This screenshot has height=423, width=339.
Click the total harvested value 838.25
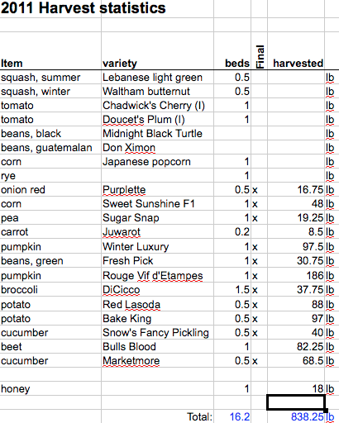point(307,417)
